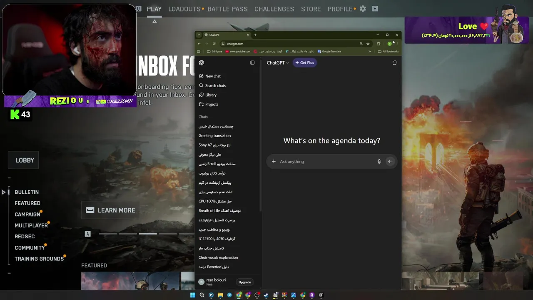Open the Google Translate bookmark
This screenshot has width=533, height=300.
point(329,52)
